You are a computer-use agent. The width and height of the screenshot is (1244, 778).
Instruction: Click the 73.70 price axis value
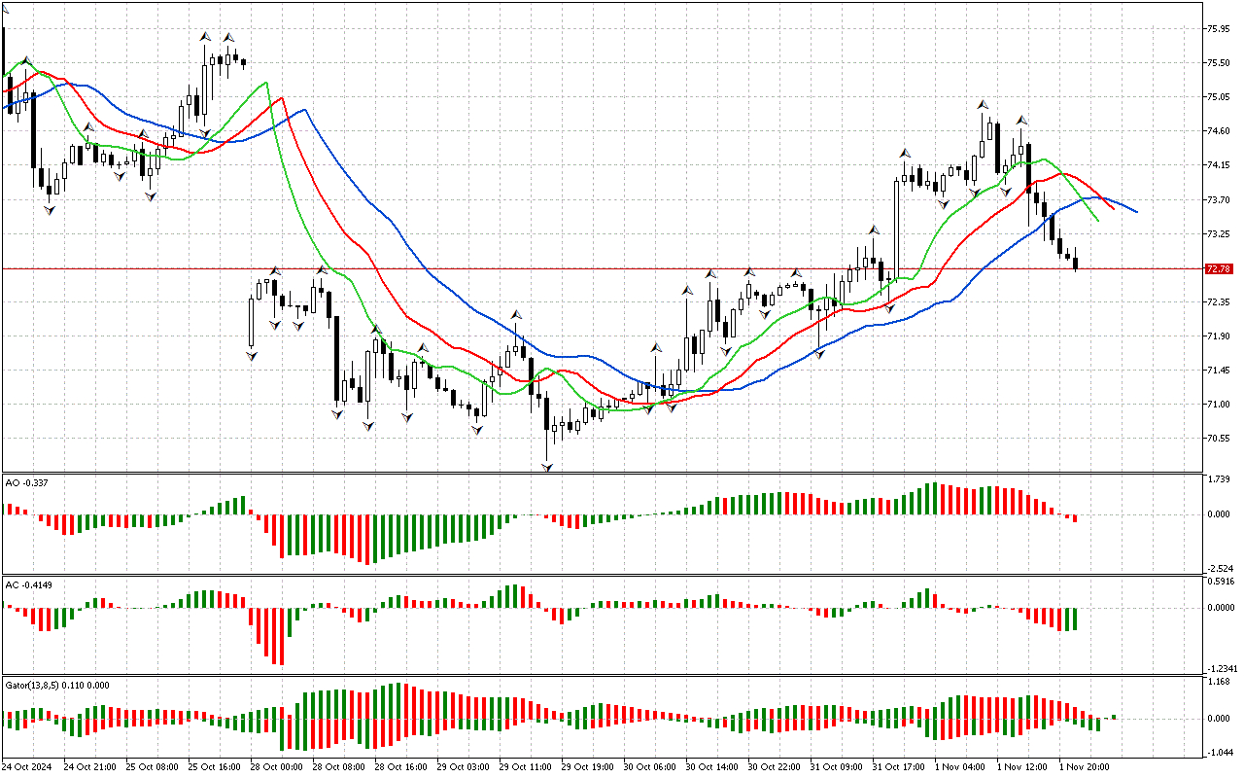point(1218,200)
